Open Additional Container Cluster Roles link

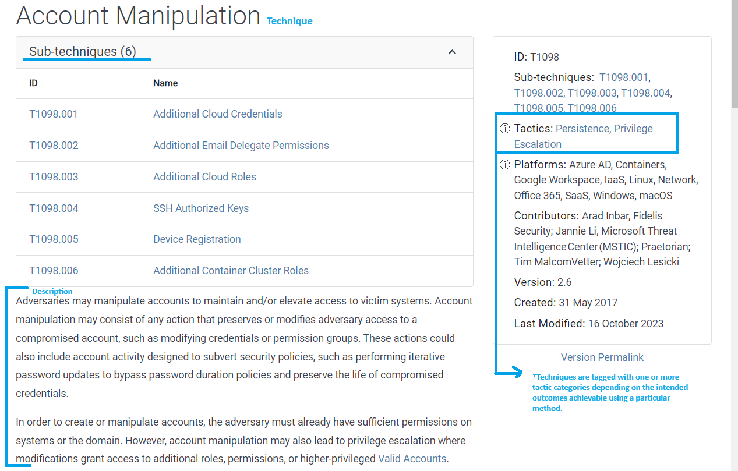click(x=231, y=271)
